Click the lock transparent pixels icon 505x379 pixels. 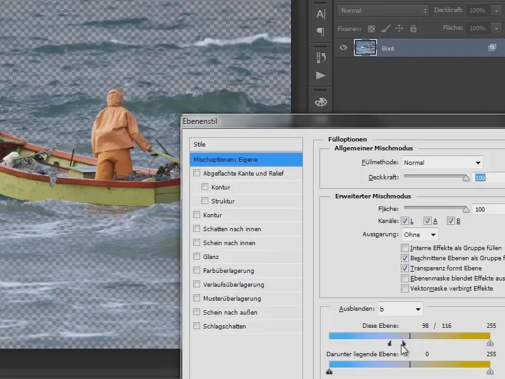tap(371, 28)
